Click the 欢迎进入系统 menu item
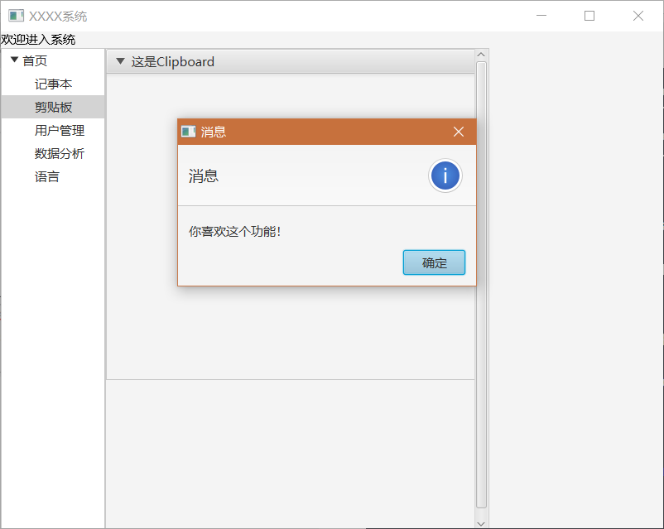The image size is (664, 529). (36, 39)
